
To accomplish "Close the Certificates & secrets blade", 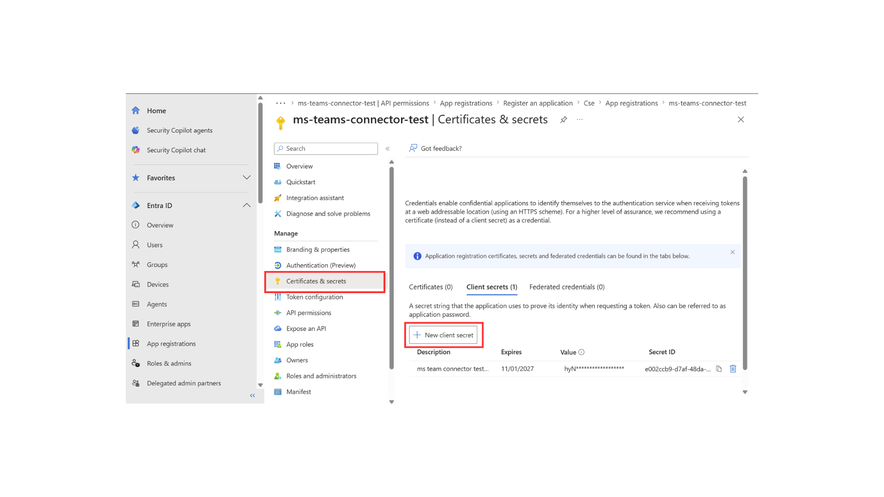I will pos(741,120).
